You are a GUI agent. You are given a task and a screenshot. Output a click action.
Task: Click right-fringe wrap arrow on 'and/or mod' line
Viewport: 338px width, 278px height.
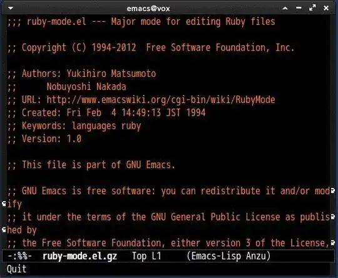[333, 191]
